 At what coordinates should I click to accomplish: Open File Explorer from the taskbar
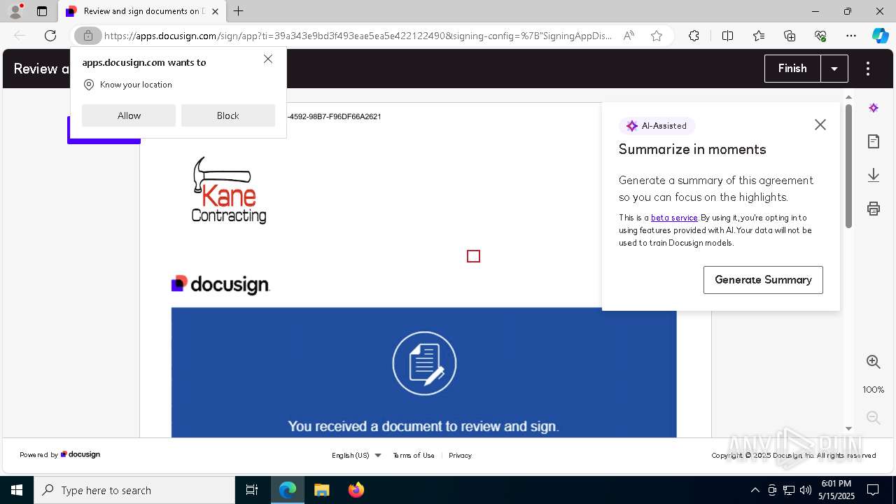(321, 490)
